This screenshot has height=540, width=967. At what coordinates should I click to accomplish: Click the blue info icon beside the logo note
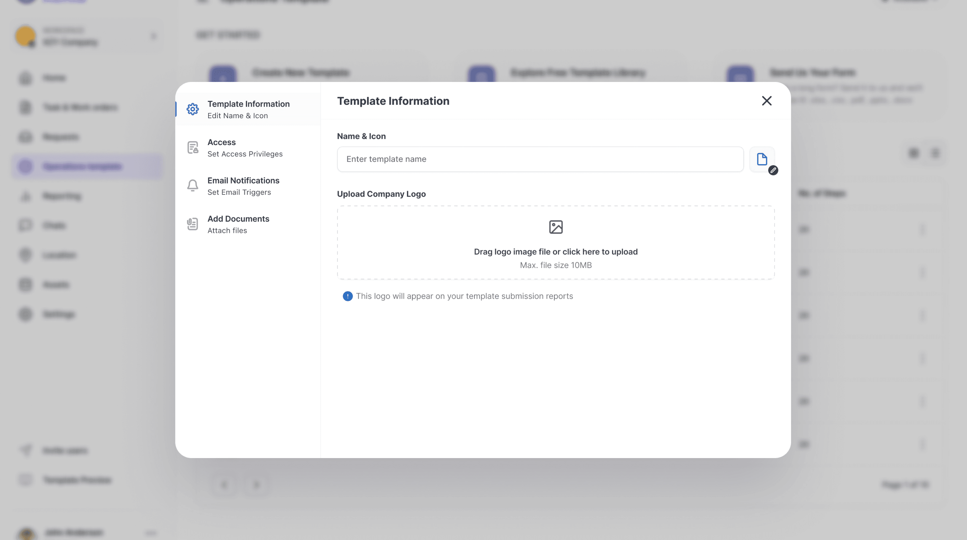pyautogui.click(x=348, y=296)
